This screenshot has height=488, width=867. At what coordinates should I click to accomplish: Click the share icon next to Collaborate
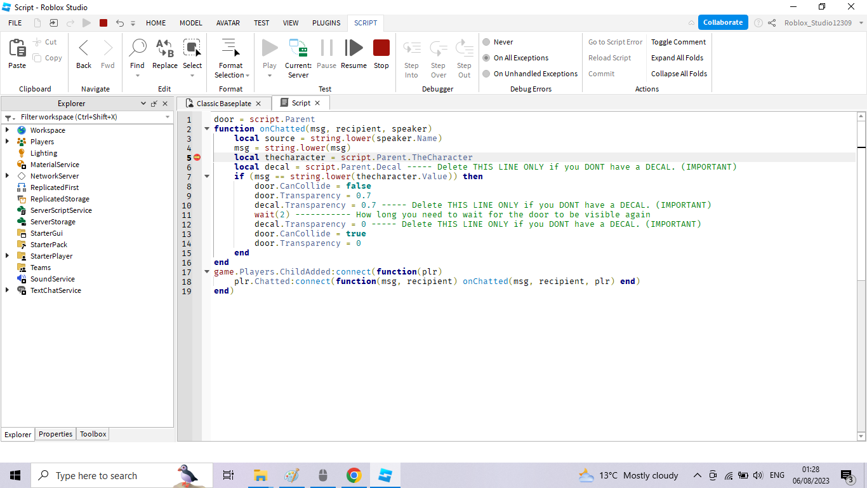[x=772, y=22]
